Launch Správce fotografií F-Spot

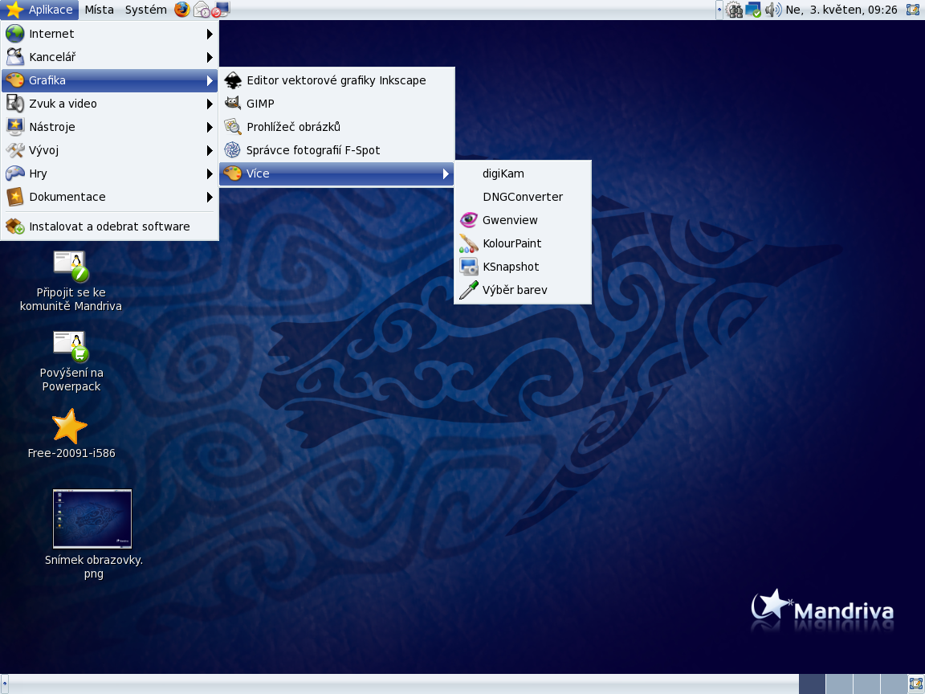pyautogui.click(x=336, y=150)
